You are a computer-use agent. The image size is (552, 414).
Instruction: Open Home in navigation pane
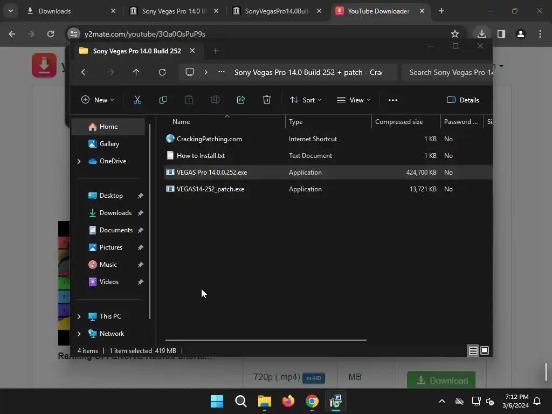[108, 127]
